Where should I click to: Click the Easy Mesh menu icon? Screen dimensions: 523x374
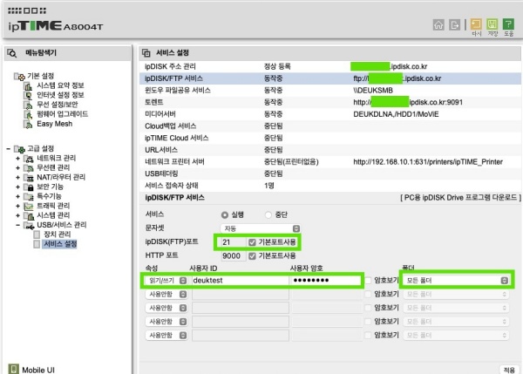(x=30, y=124)
